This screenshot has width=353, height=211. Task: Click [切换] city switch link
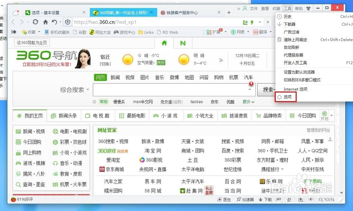point(105,64)
